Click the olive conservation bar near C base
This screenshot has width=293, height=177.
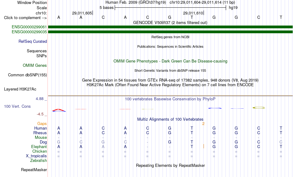[x=259, y=108]
